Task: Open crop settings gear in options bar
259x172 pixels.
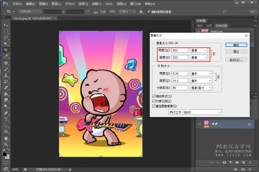Action: coord(141,12)
